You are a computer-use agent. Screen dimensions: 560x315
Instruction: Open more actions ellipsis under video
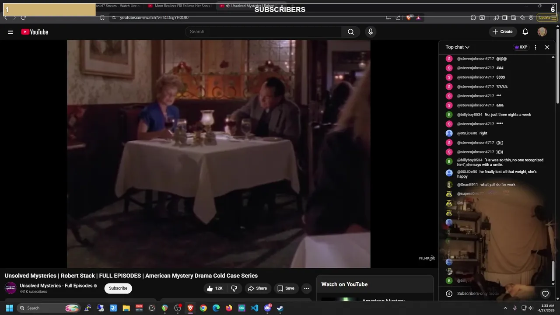(306, 288)
